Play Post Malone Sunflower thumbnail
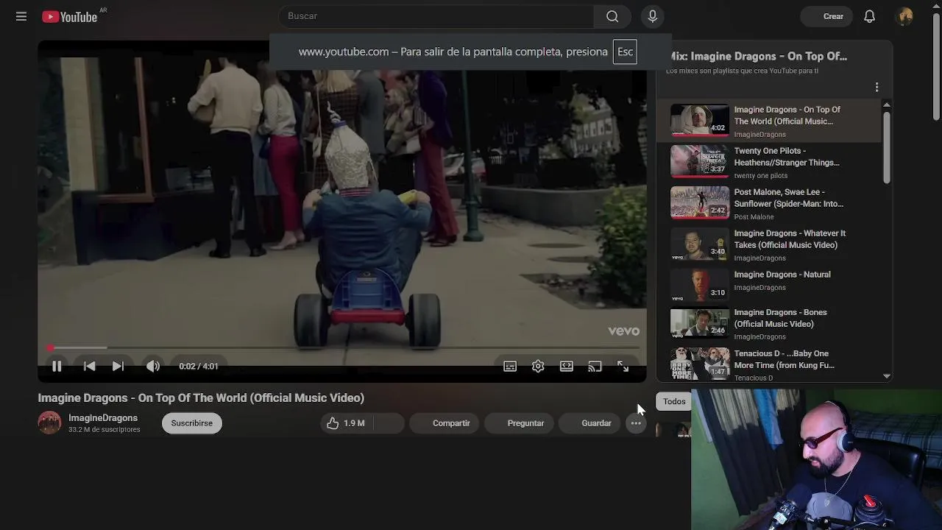Viewport: 942px width, 530px height. [699, 202]
